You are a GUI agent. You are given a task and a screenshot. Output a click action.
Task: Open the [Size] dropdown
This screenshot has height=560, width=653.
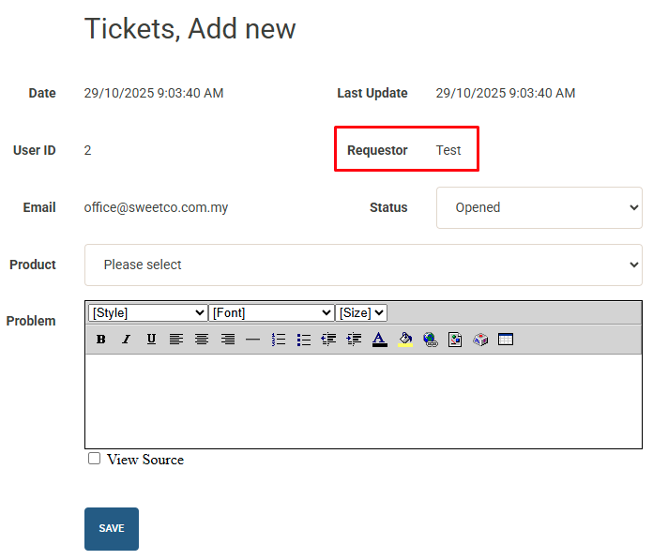[x=361, y=312]
